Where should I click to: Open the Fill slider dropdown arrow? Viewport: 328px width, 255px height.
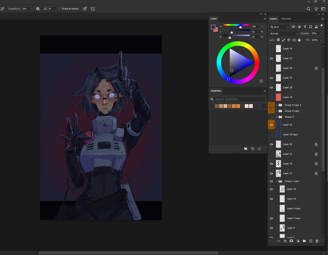(x=320, y=40)
